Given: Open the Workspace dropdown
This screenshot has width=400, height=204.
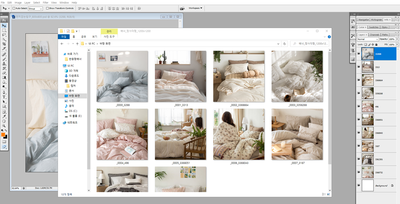Looking at the screenshot, I should [195, 8].
